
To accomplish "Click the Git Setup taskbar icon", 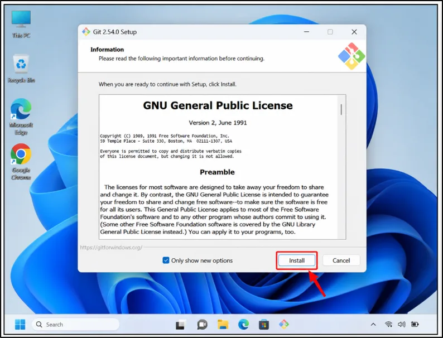I will pos(284,324).
